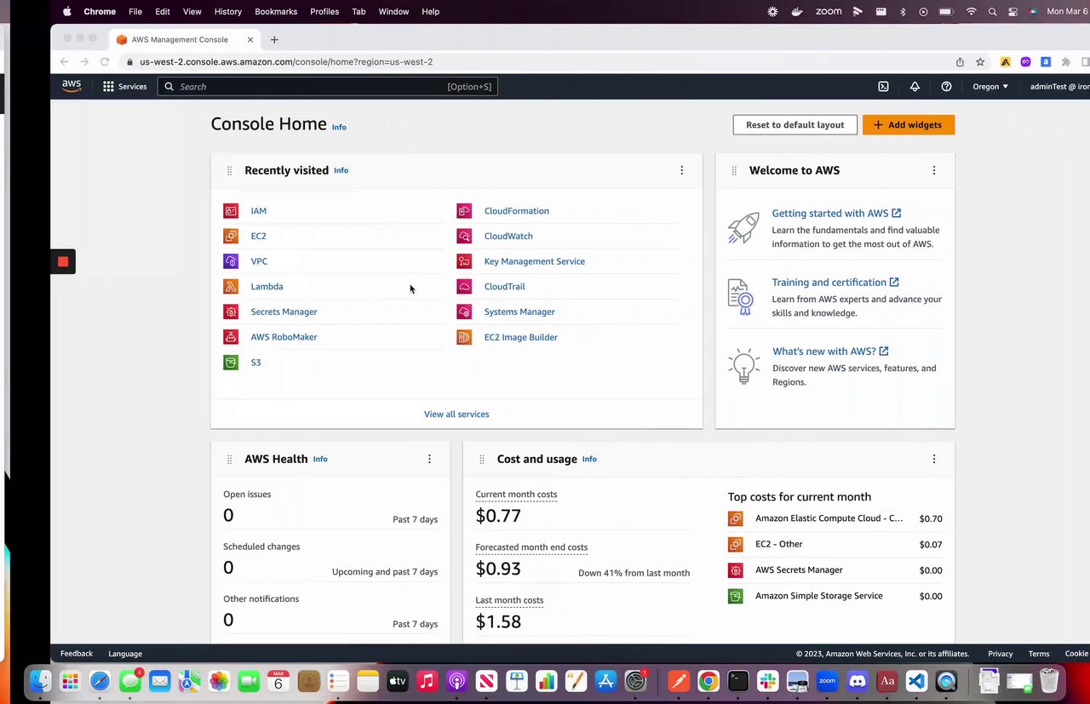
Task: Open the Terms link in footer
Action: pos(1038,654)
